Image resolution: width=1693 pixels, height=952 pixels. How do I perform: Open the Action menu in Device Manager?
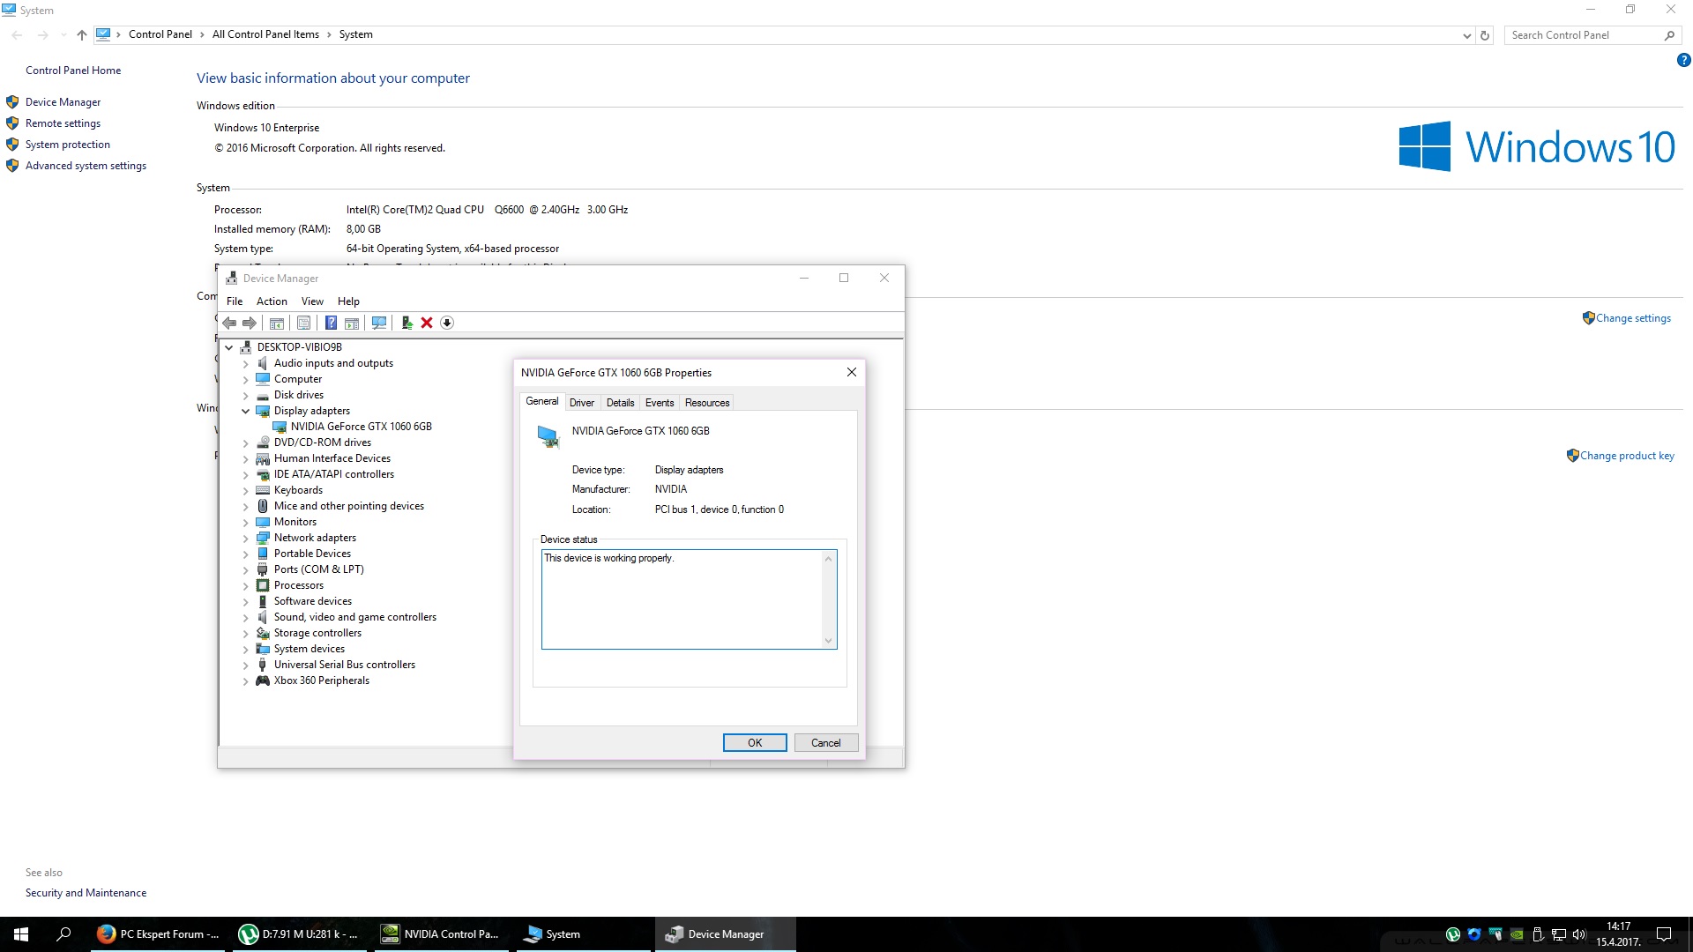(272, 301)
